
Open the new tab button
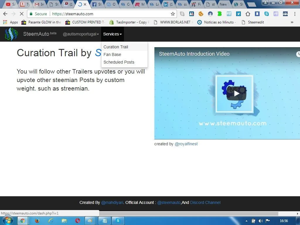click(x=251, y=5)
